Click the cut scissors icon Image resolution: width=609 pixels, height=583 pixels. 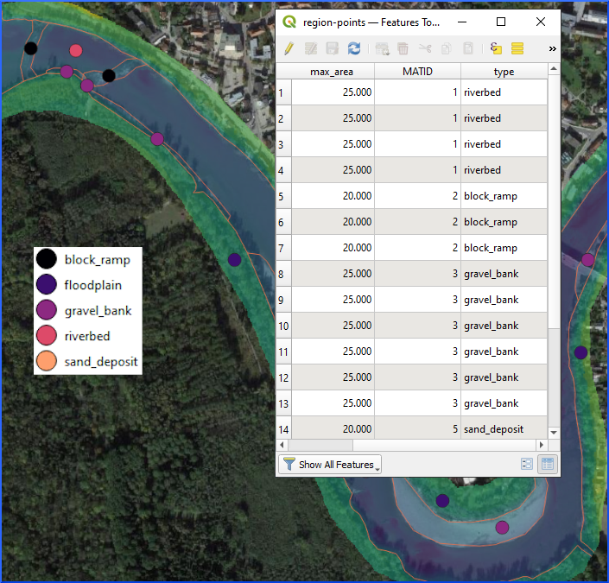pyautogui.click(x=425, y=48)
